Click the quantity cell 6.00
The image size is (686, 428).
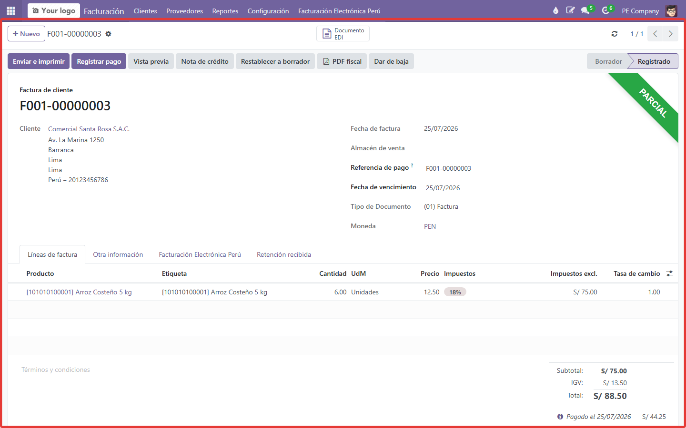coord(340,292)
